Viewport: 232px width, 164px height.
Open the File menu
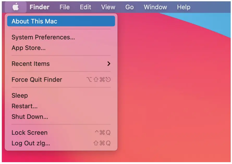coord(64,7)
